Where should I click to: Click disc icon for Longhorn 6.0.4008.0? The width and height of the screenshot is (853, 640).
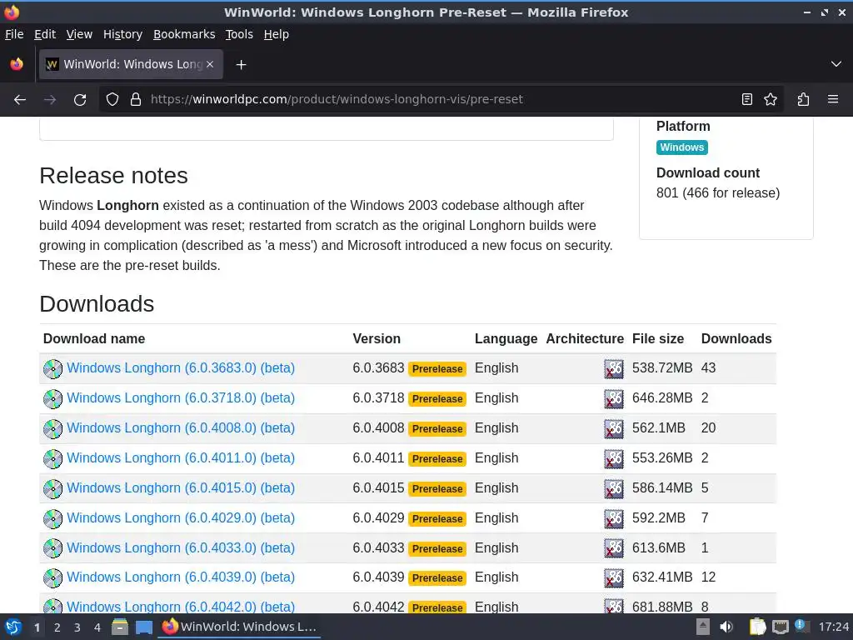[52, 429]
